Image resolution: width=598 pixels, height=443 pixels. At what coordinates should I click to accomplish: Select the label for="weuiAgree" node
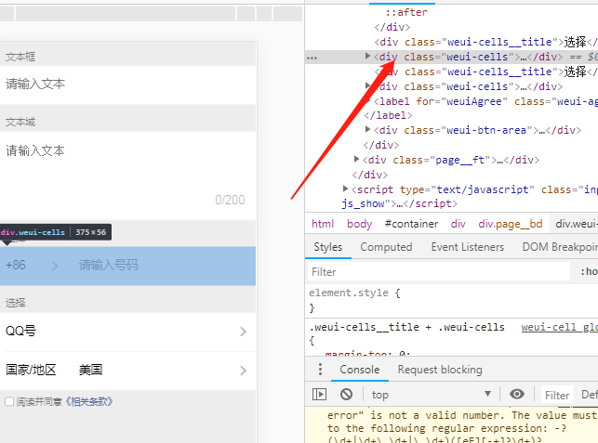(x=485, y=101)
